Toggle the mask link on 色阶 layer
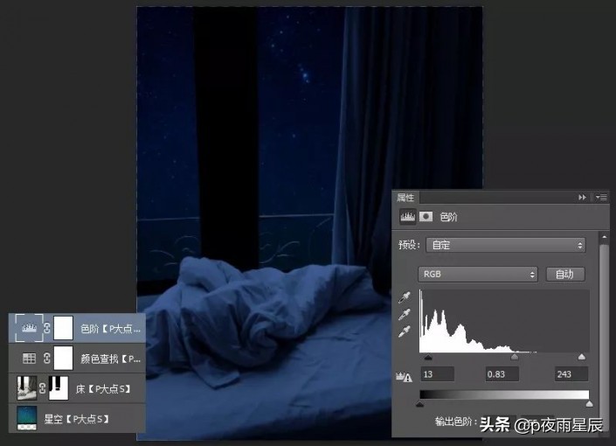616x446 pixels. click(46, 328)
